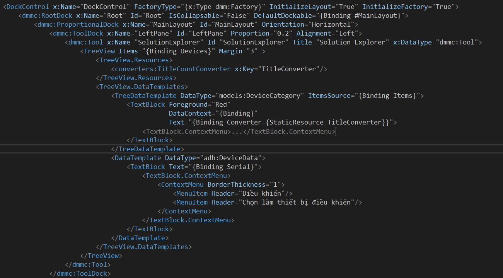Click the opening TreeDataTemplate tag name
Image resolution: width=503 pixels, height=278 pixels.
145,96
